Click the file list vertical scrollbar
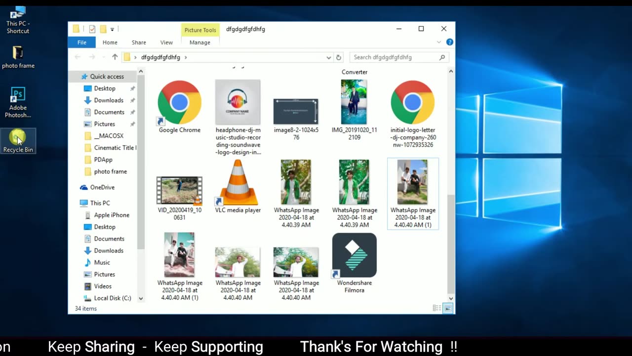 point(451,245)
